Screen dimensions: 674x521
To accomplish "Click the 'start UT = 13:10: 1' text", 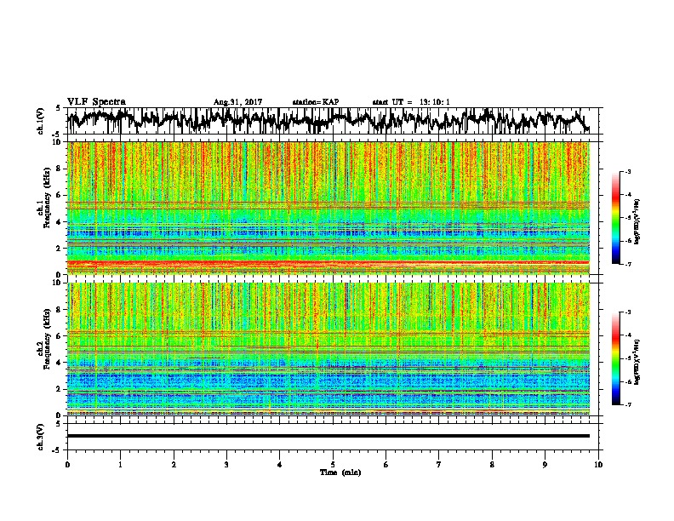I will [411, 102].
